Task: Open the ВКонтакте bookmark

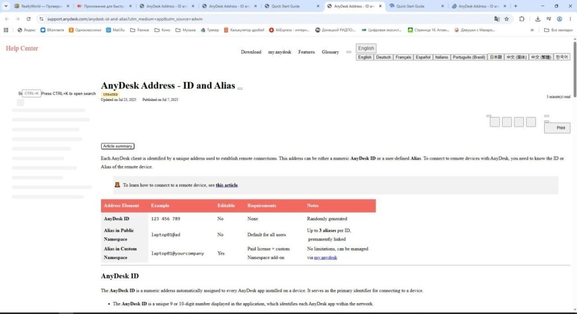Action: pos(53,30)
